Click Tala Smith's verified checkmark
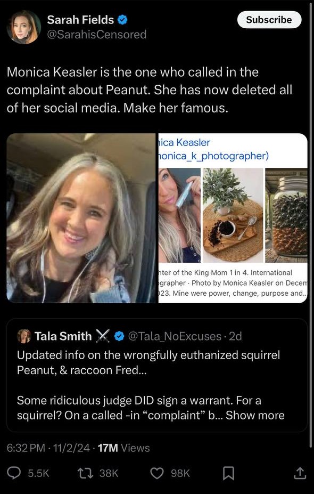Viewport: 314px width, 494px height. click(118, 336)
